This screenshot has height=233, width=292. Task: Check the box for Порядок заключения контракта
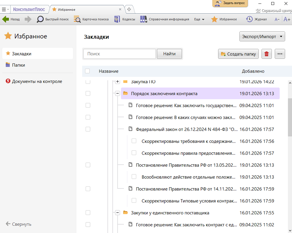pyautogui.click(x=88, y=93)
